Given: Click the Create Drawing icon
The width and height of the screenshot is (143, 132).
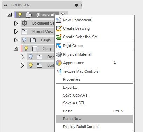Looking at the screenshot, I should pyautogui.click(x=59, y=28).
